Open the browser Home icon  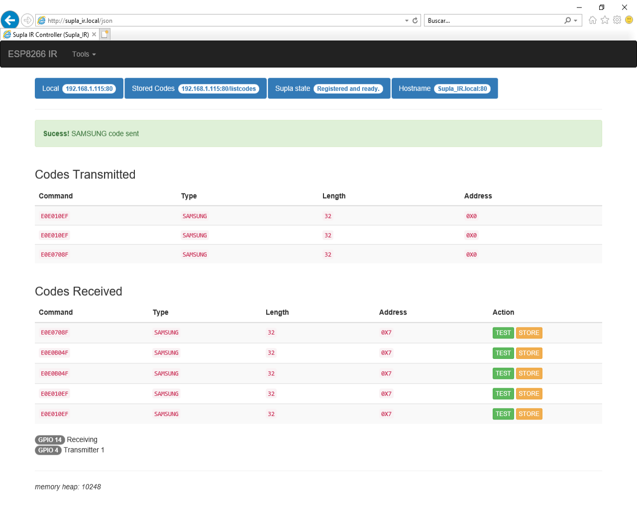(x=593, y=20)
